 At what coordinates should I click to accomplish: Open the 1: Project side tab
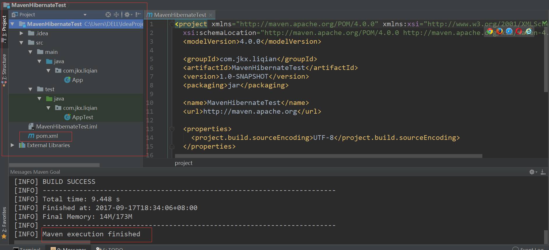pyautogui.click(x=4, y=29)
